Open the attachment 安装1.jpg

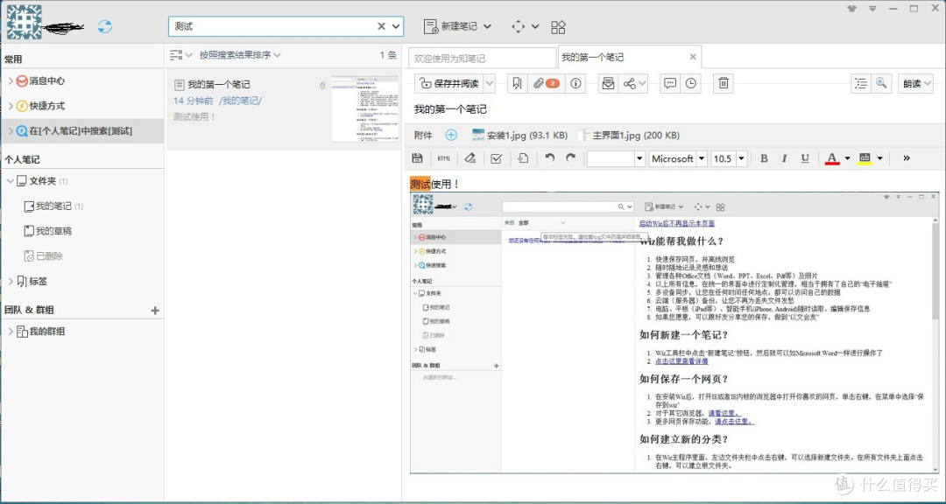point(519,135)
